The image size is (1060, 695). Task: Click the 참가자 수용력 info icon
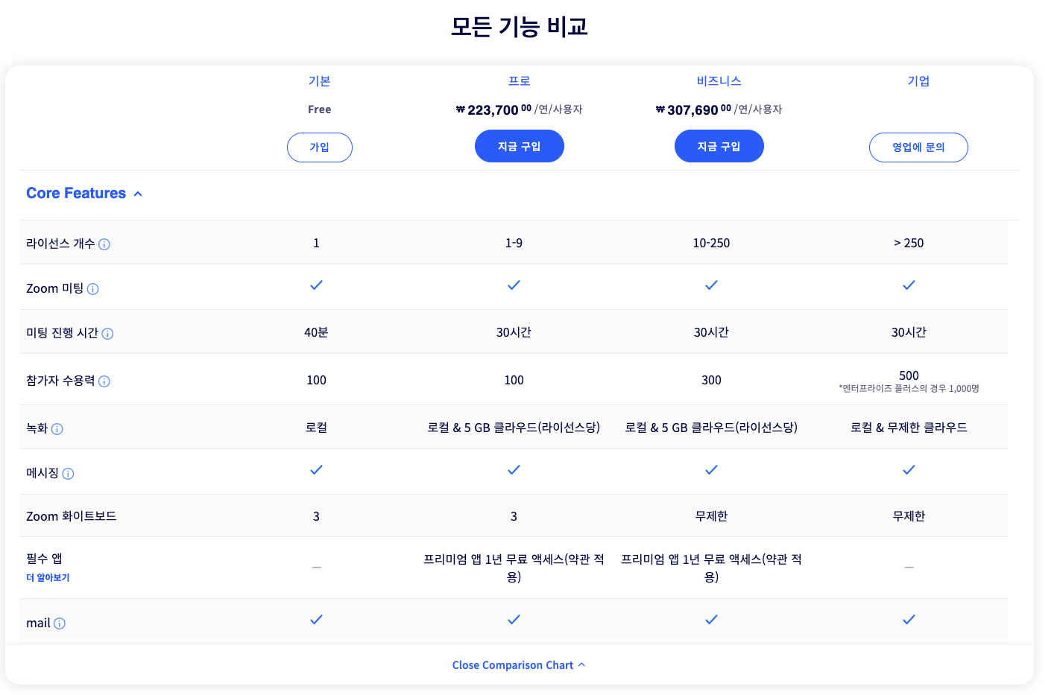click(x=104, y=381)
